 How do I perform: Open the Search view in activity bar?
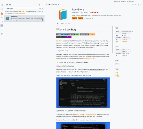(x=2, y=9)
